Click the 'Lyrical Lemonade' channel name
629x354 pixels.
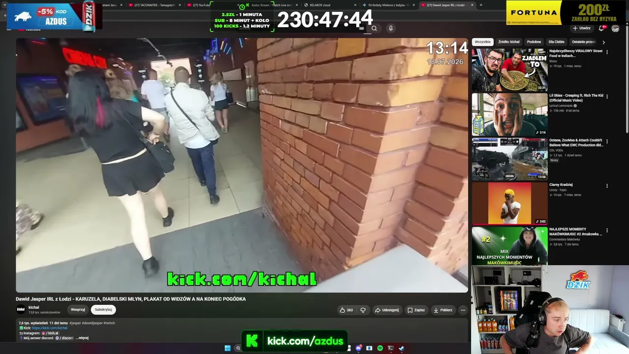click(561, 106)
